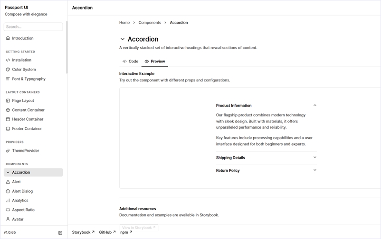
Task: Click the sidebar Search input field
Action: point(33,27)
